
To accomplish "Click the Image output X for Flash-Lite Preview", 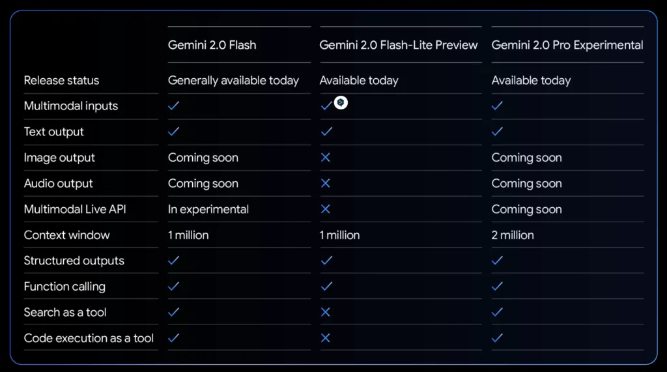I will (x=326, y=158).
